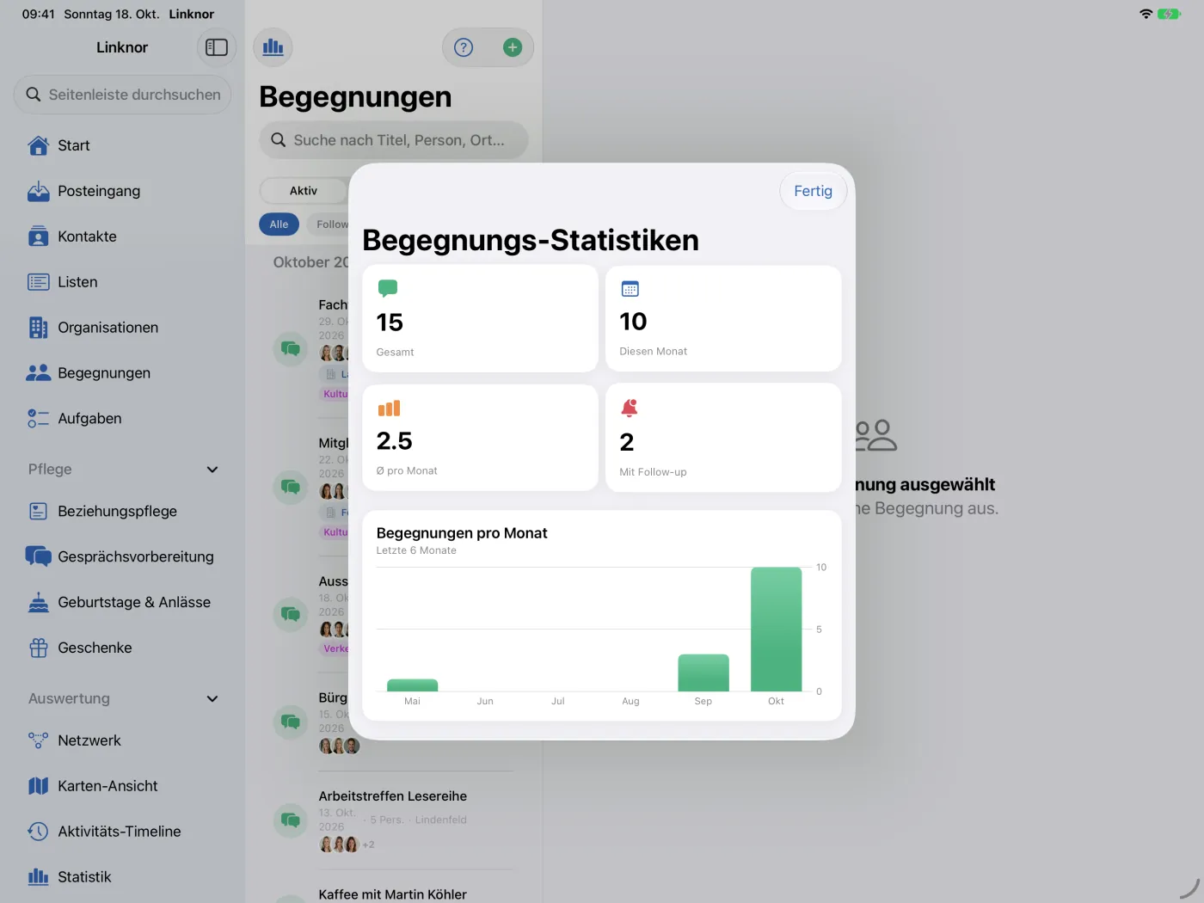Switch to Karten-Ansicht in the sidebar
This screenshot has height=903, width=1204.
(x=122, y=786)
